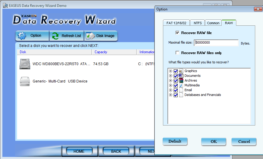Viewport: 263px width, 159px height.
Task: Expand the Email tree node
Action: coord(170,90)
